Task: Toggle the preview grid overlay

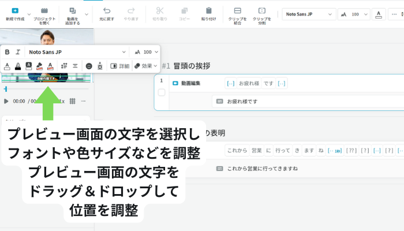Action: pyautogui.click(x=72, y=101)
